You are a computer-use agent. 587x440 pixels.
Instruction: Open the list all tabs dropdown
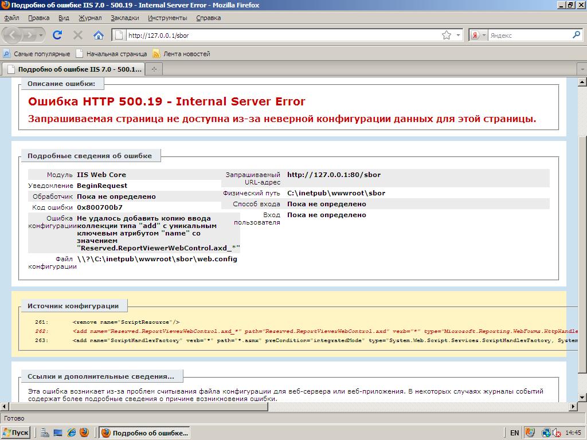point(582,69)
